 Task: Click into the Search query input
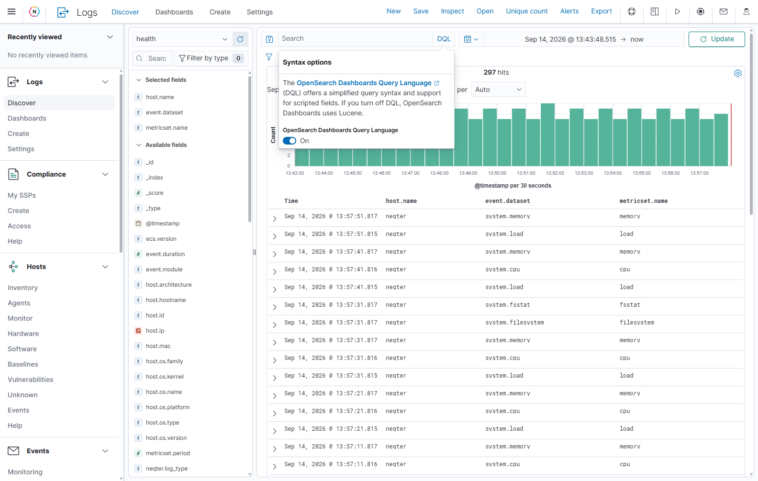pyautogui.click(x=355, y=39)
